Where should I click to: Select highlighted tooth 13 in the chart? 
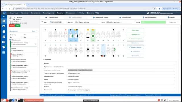click(x=71, y=36)
